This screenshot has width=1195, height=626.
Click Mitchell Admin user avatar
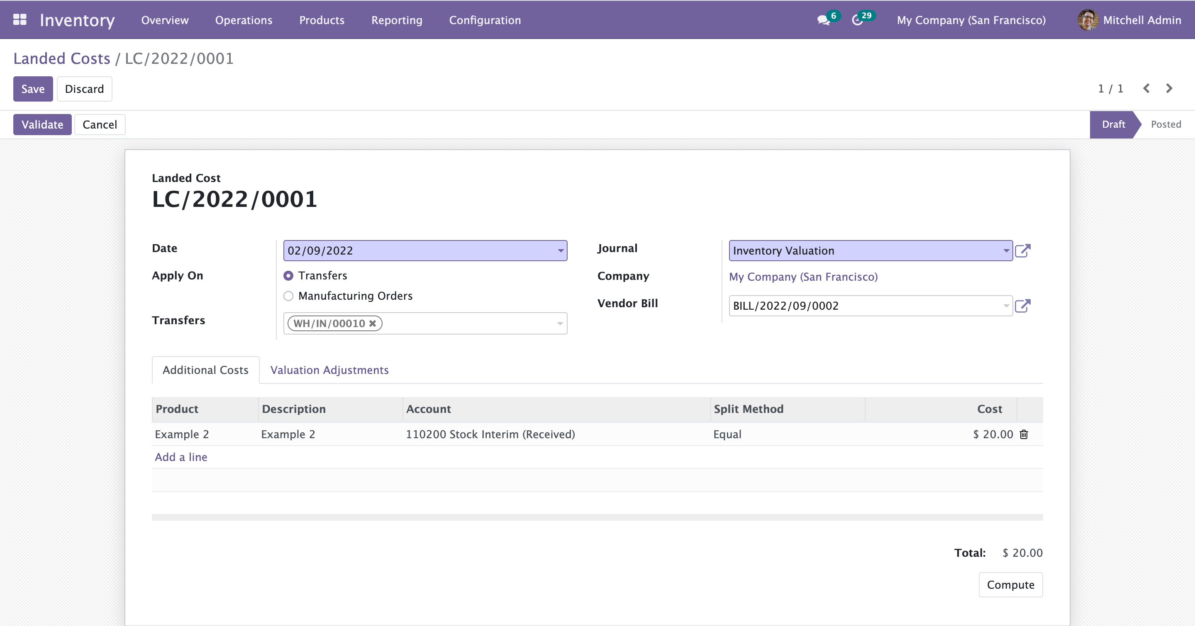[x=1088, y=20]
